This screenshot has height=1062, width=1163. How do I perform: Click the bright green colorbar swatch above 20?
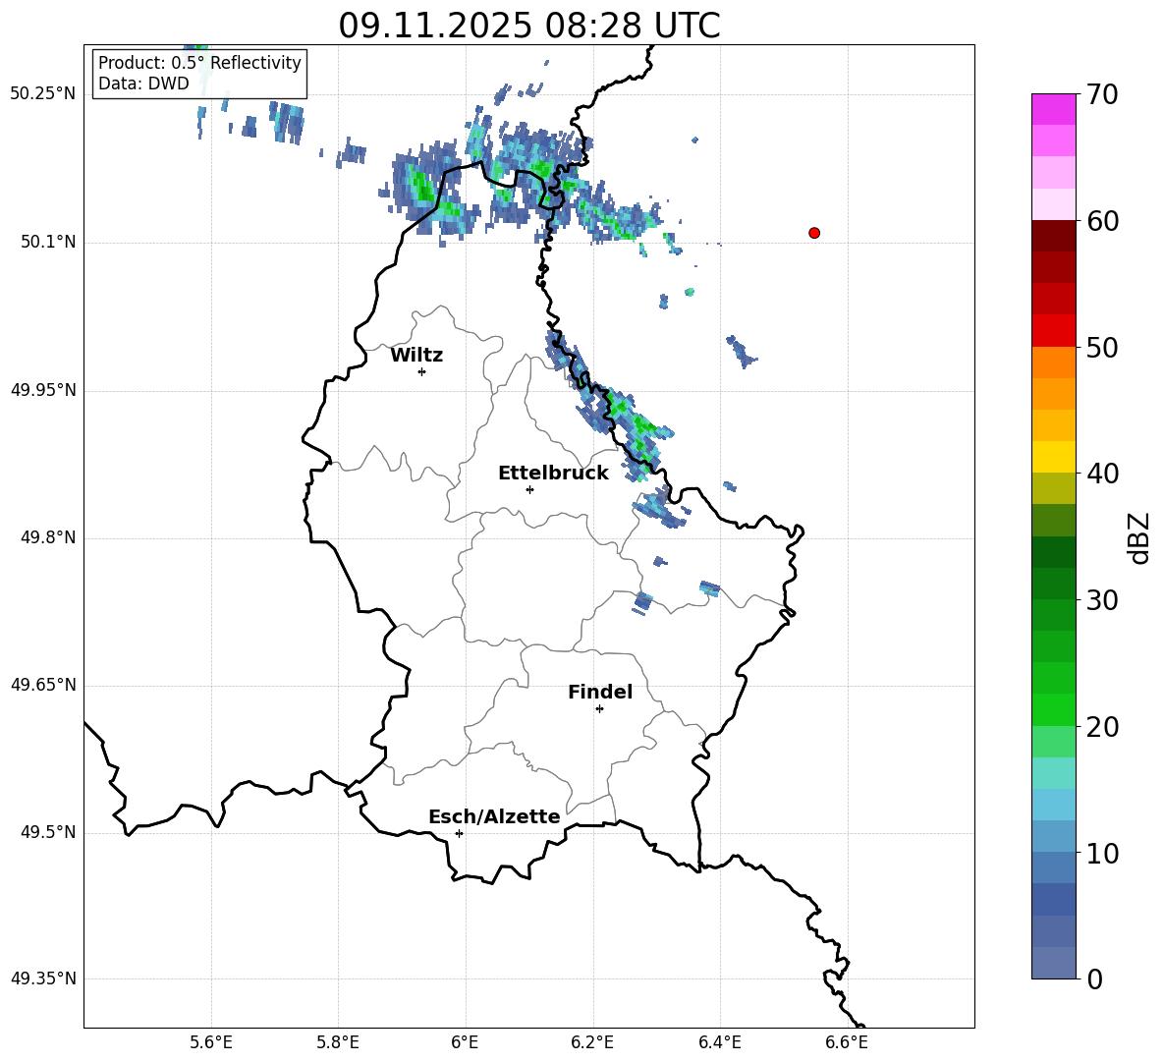tap(1053, 710)
